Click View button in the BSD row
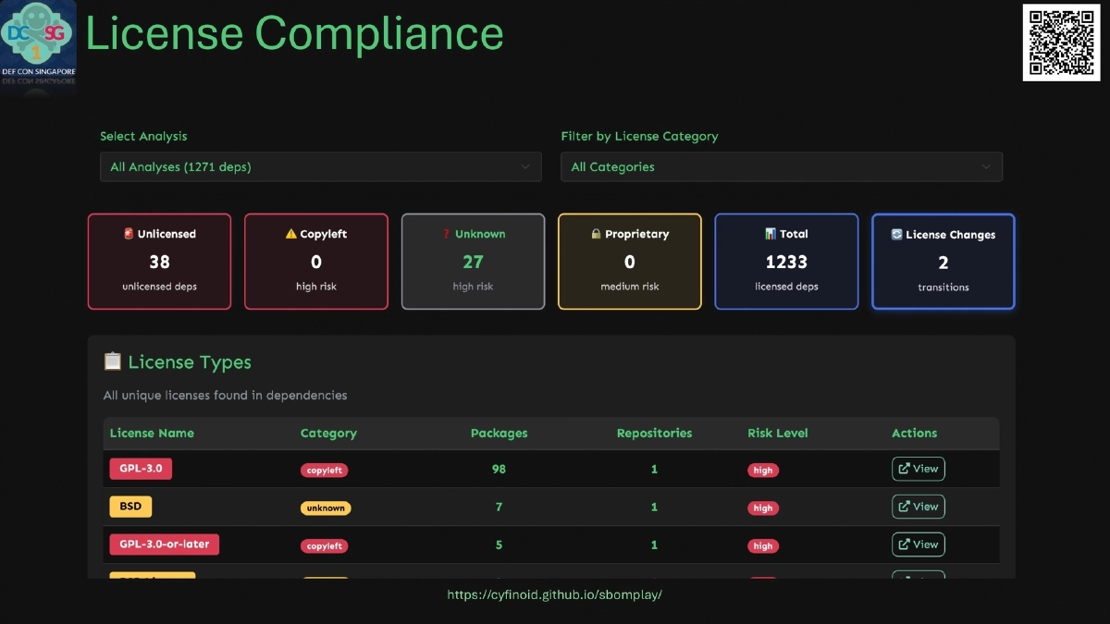 click(918, 507)
